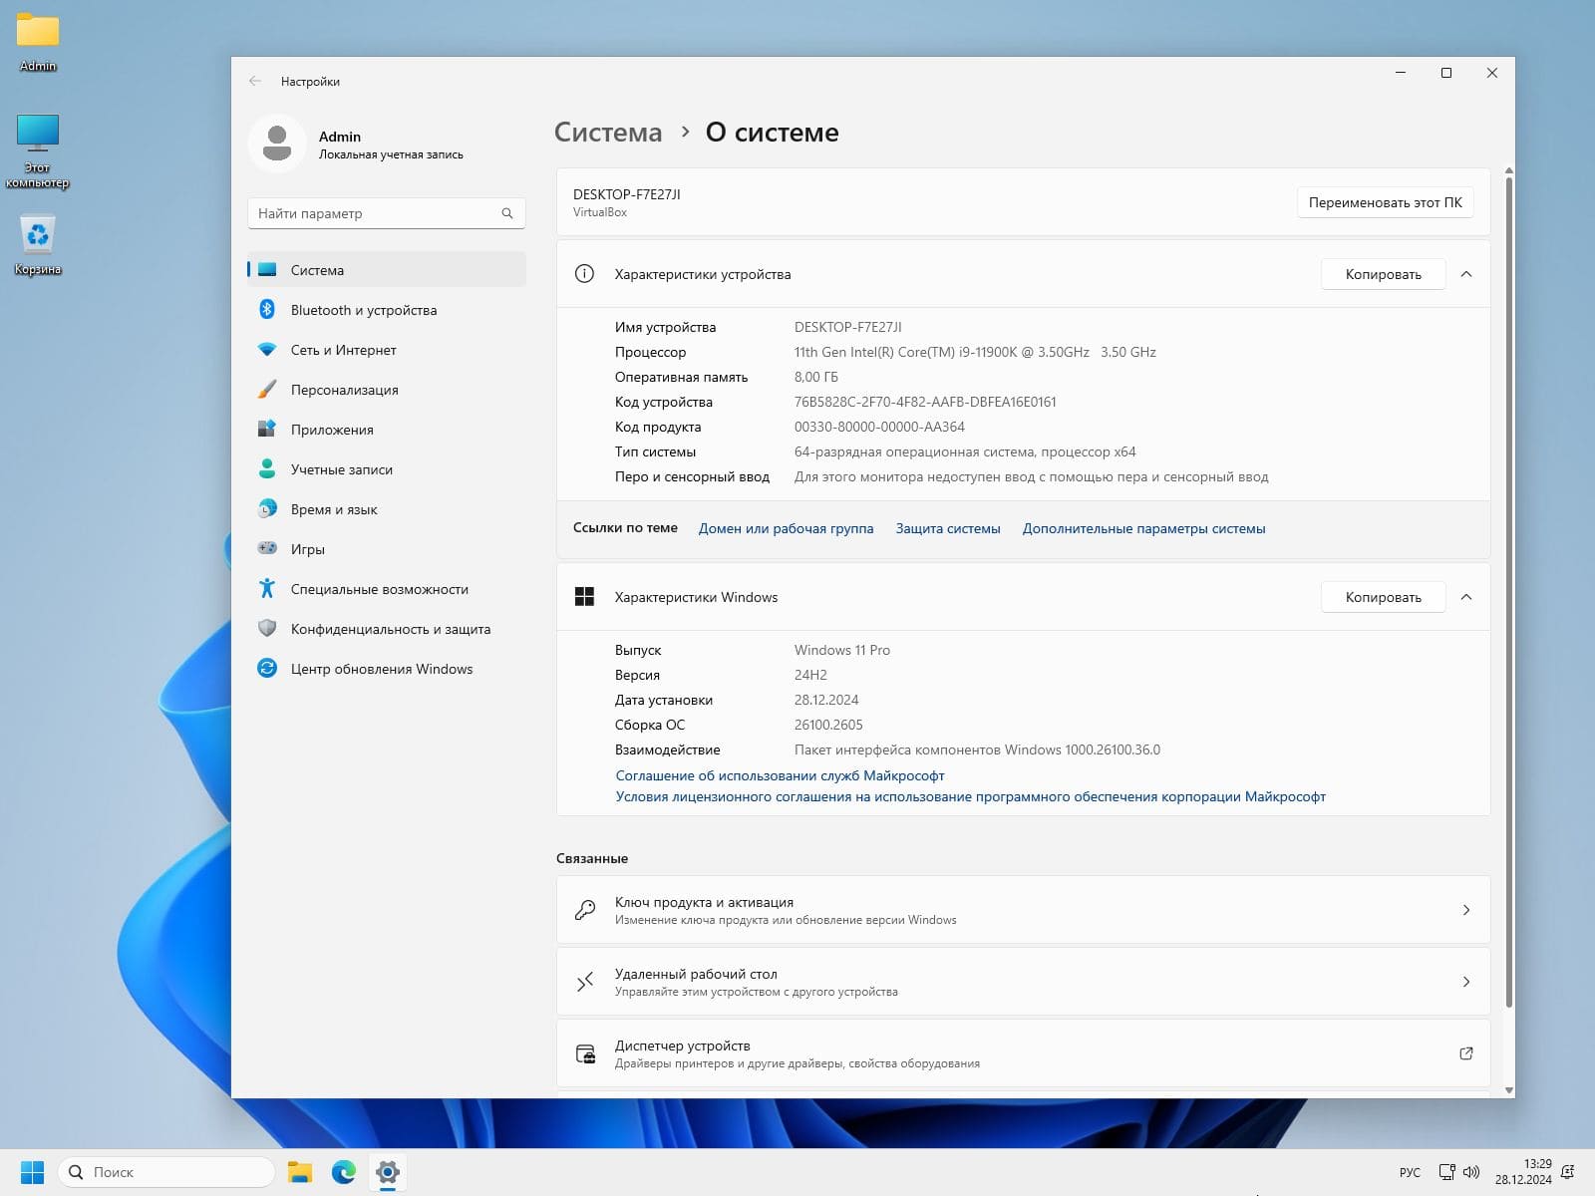Open File Explorer from the taskbar
The height and width of the screenshot is (1196, 1595).
click(x=300, y=1172)
